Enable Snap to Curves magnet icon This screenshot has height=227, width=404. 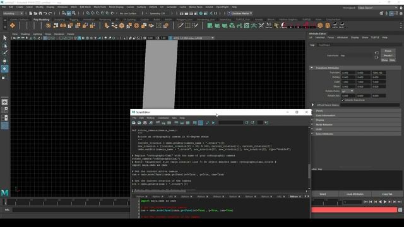[x=93, y=13]
